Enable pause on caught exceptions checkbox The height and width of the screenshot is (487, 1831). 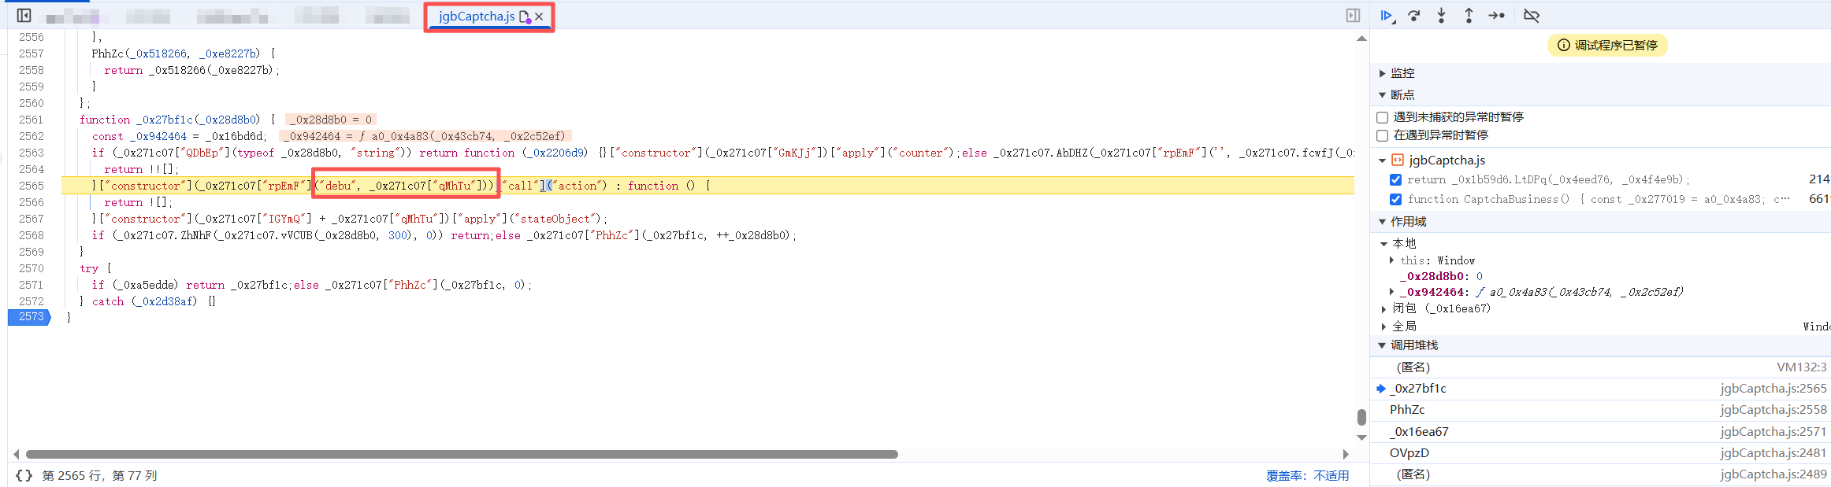click(x=1382, y=135)
